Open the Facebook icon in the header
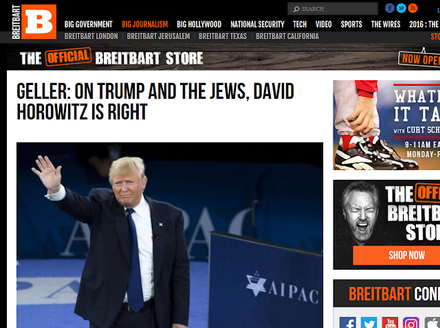 [390, 8]
